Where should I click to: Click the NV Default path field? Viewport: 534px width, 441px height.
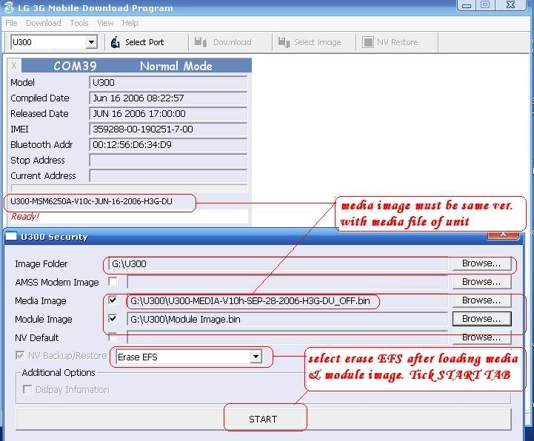[x=287, y=337]
